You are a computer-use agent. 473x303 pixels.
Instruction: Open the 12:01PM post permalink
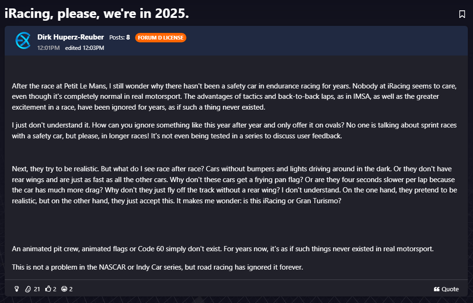click(48, 48)
